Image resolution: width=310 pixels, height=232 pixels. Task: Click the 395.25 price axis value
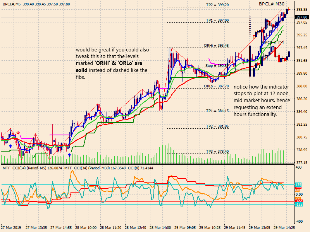pos(302,35)
